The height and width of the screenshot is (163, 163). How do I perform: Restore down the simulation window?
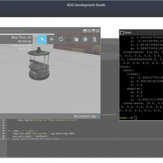click(x=85, y=31)
